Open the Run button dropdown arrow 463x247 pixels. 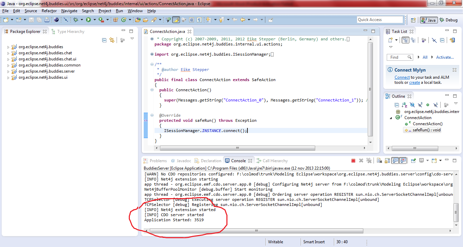tap(95, 20)
